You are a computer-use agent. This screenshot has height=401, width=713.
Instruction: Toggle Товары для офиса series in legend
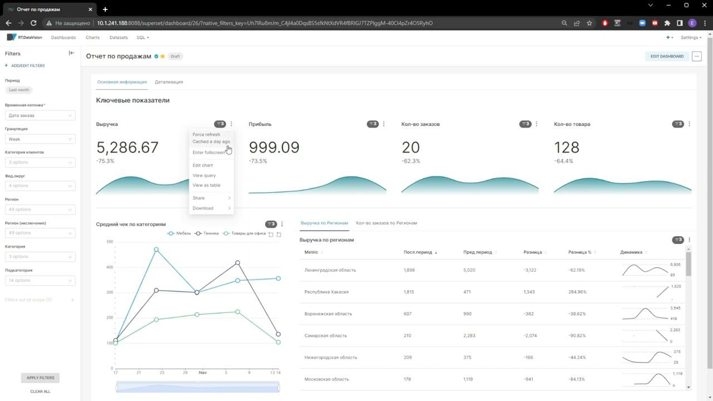[244, 233]
